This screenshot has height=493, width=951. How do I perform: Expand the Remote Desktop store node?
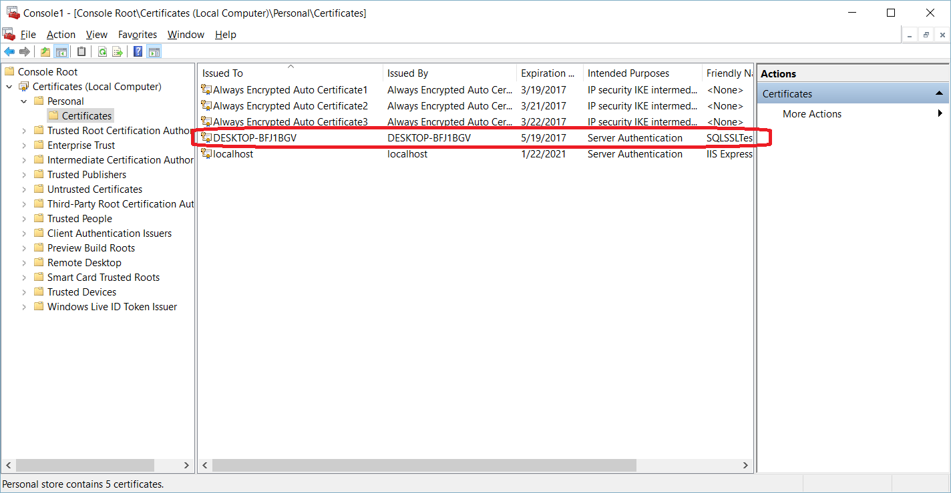[x=24, y=263]
